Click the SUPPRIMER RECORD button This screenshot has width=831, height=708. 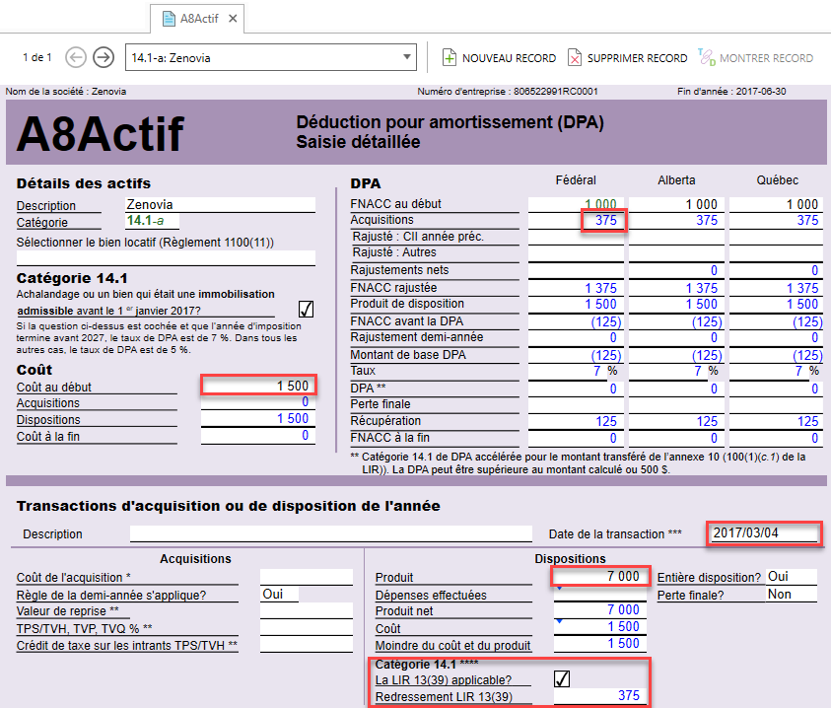[x=628, y=58]
